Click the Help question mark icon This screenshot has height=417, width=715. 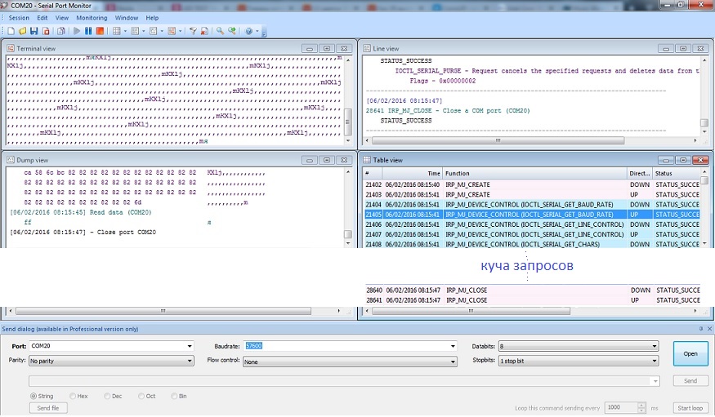248,31
